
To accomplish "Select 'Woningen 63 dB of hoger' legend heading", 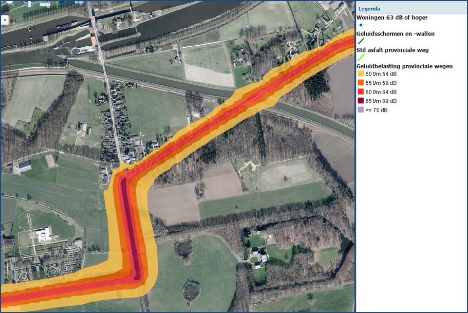I will coord(392,17).
